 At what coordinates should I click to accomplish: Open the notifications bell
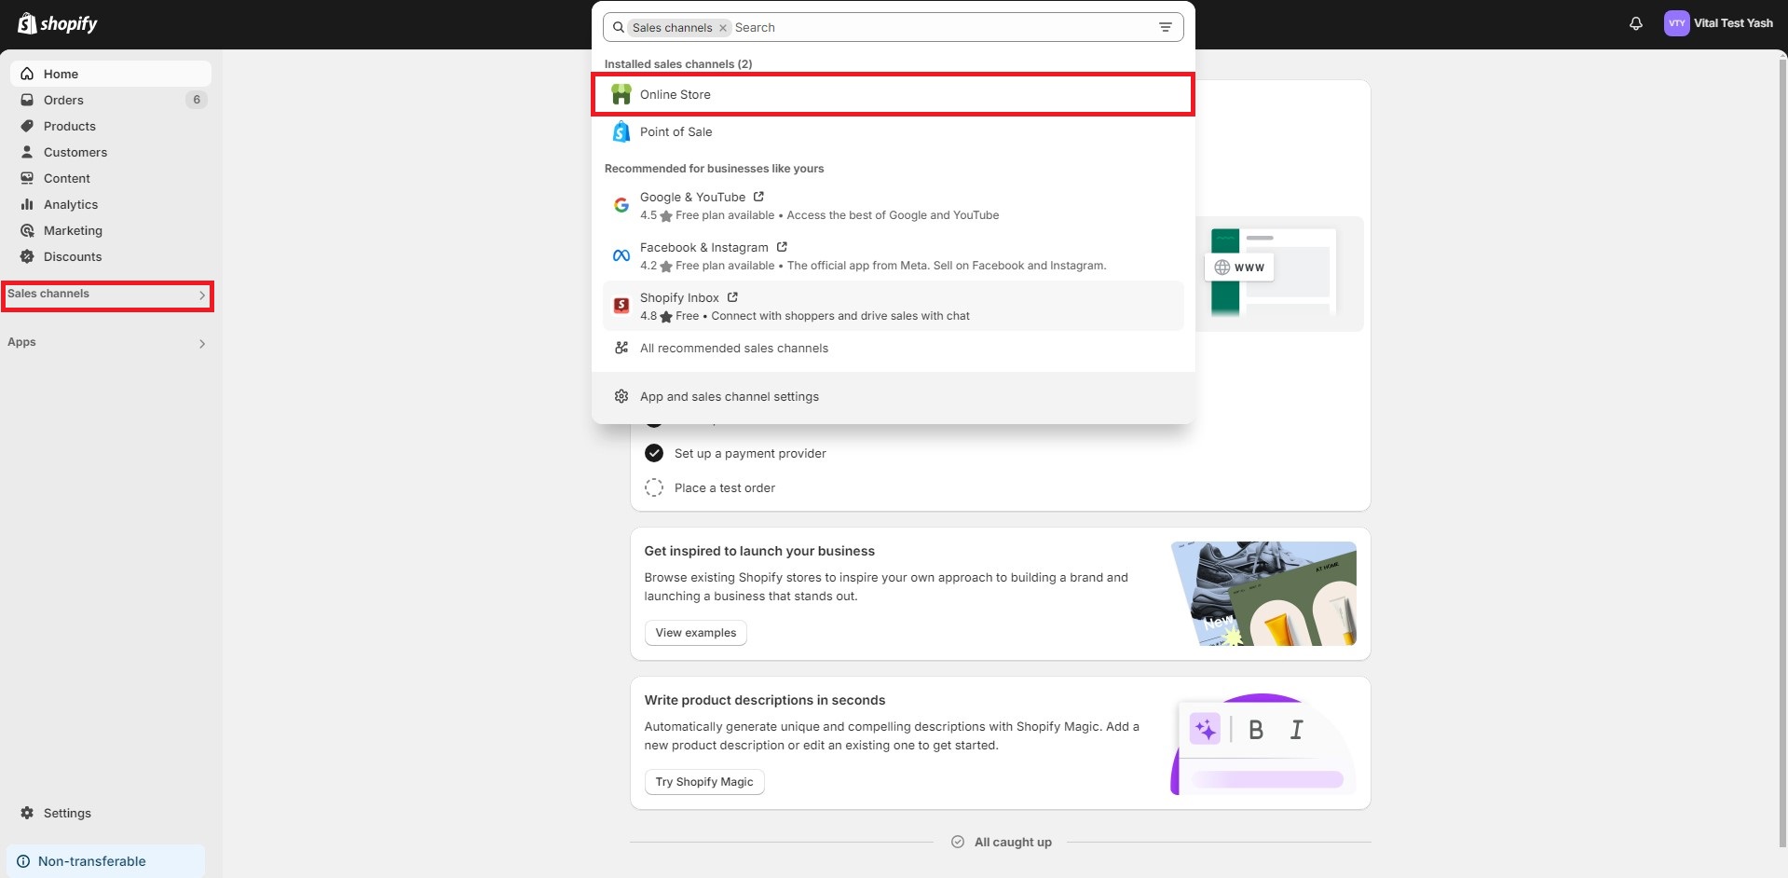tap(1636, 24)
